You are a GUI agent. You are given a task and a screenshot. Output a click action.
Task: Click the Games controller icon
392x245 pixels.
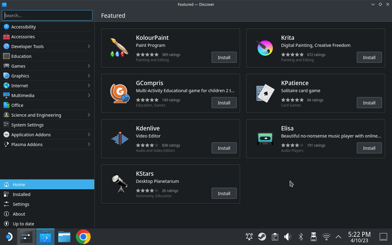6,66
